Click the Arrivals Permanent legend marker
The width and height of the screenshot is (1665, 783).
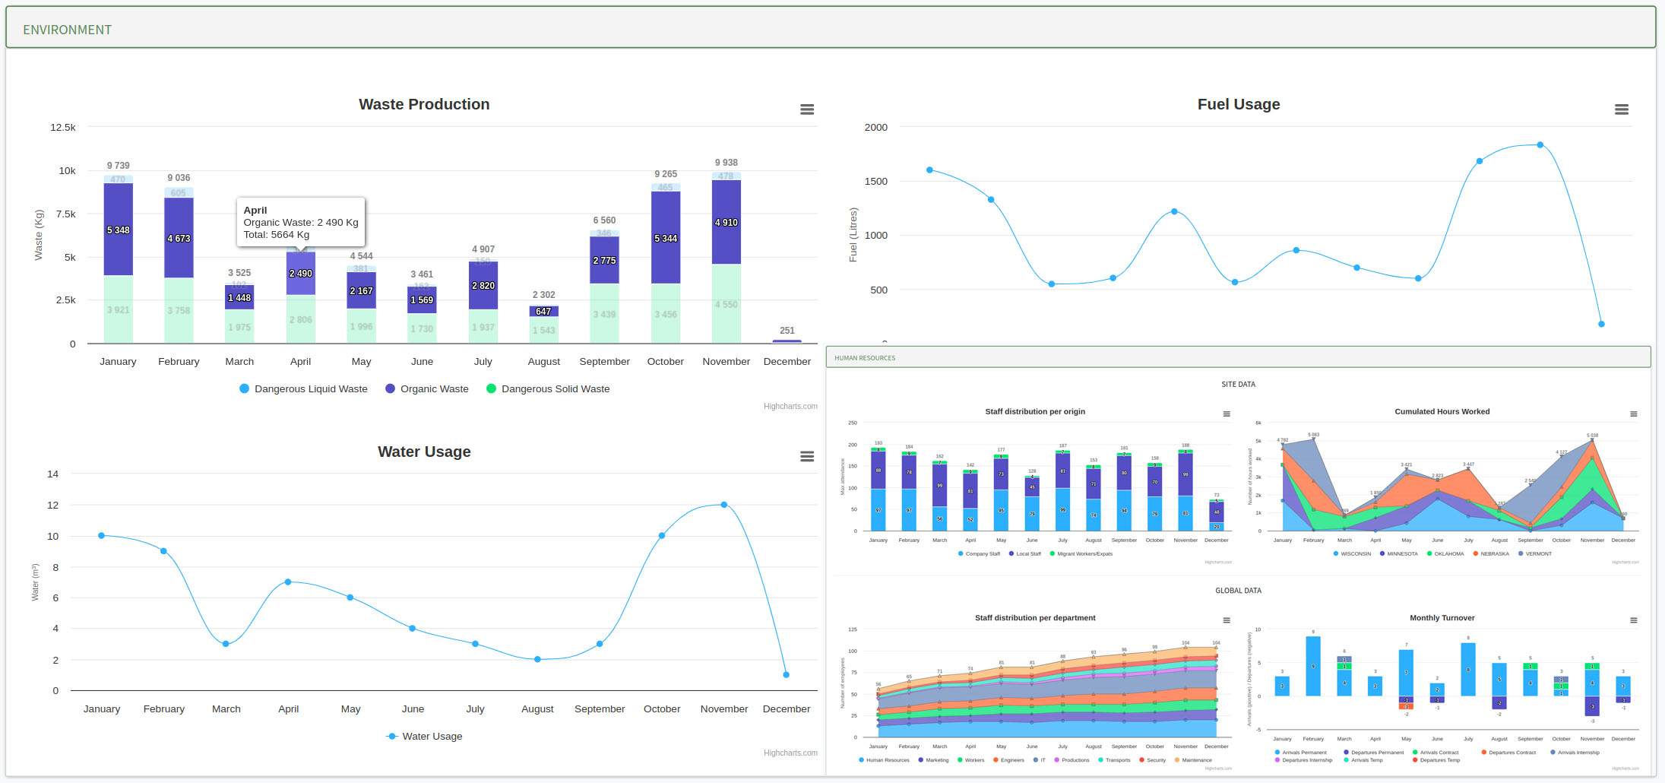(1279, 753)
